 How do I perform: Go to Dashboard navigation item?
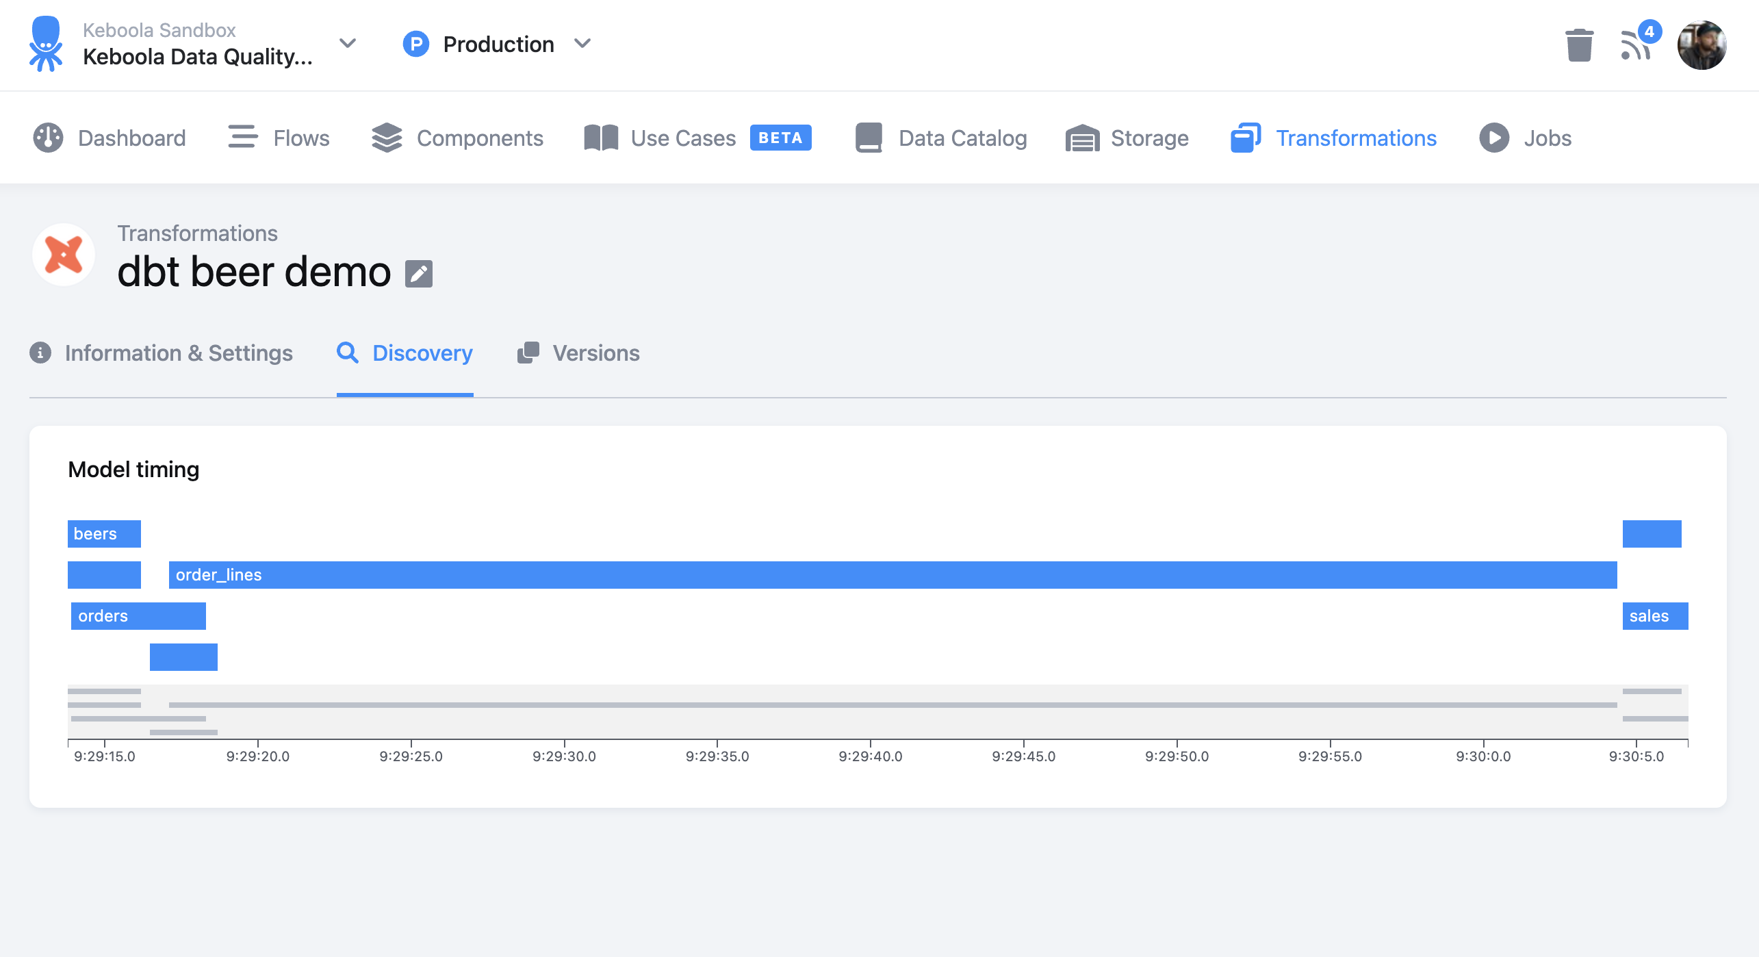[110, 138]
